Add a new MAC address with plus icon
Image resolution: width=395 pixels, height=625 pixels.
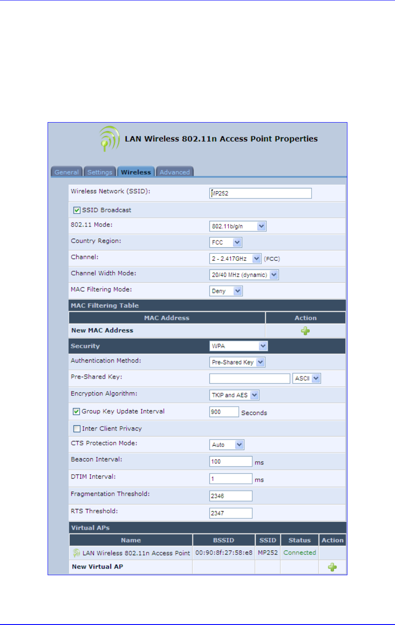pos(305,331)
